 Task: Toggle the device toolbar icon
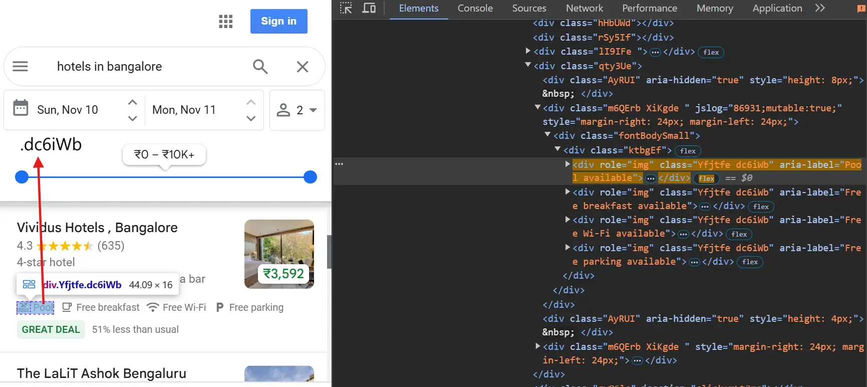click(x=369, y=8)
